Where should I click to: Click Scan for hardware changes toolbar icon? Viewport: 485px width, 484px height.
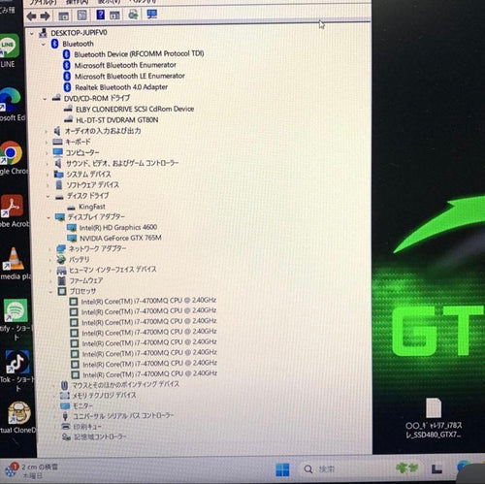[133, 15]
